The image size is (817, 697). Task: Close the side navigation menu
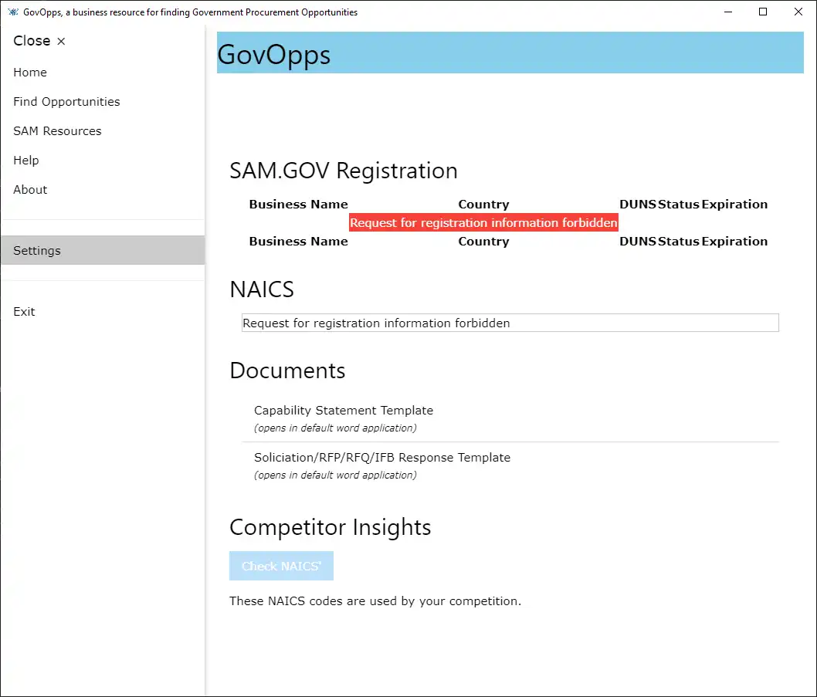[x=39, y=41]
